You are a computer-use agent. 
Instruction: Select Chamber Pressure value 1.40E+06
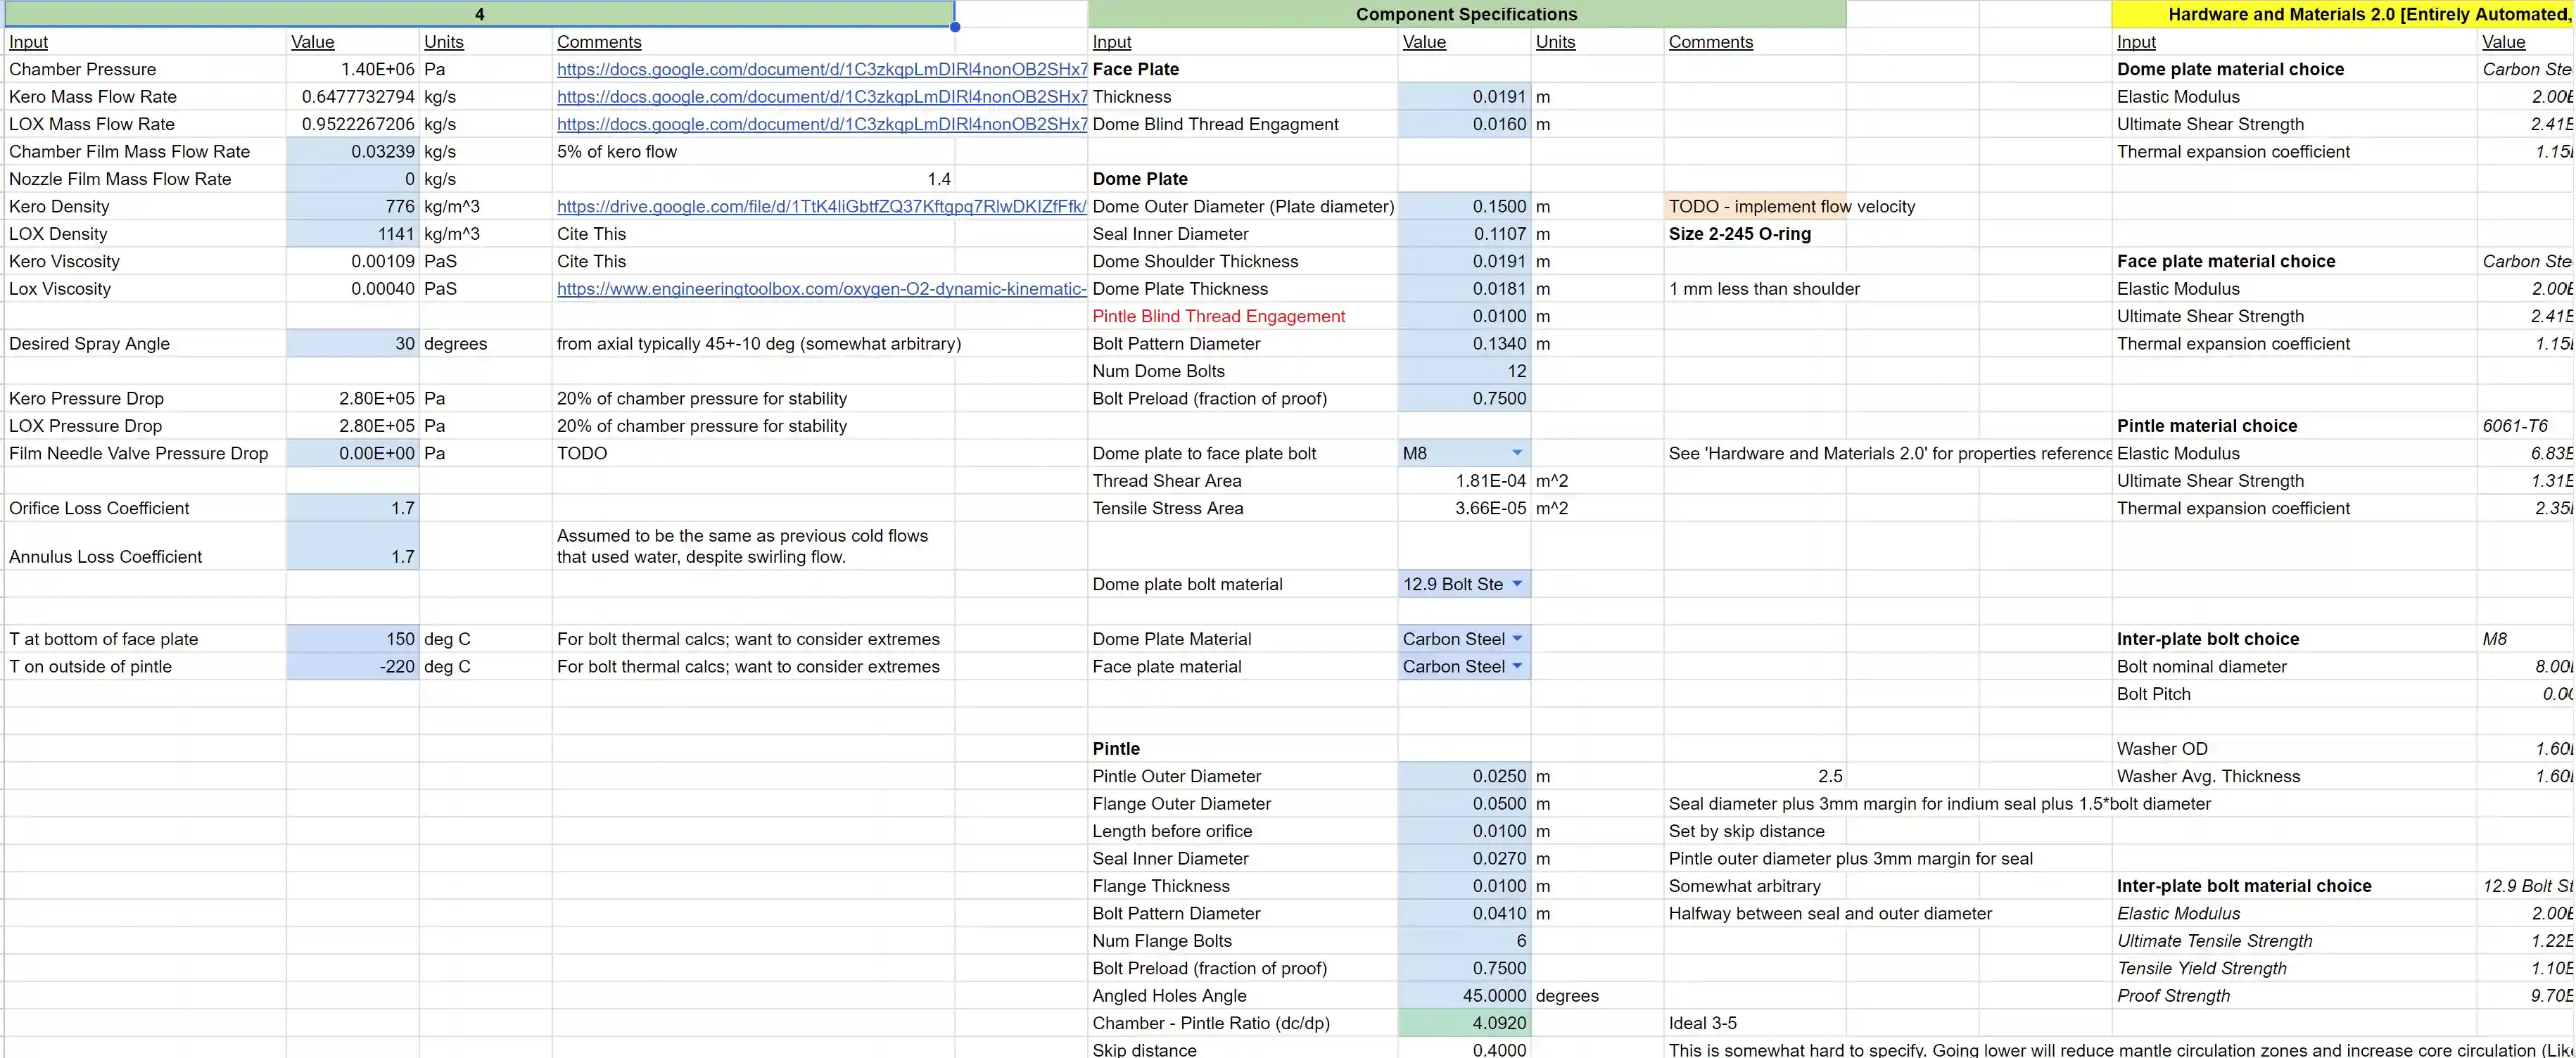(353, 69)
